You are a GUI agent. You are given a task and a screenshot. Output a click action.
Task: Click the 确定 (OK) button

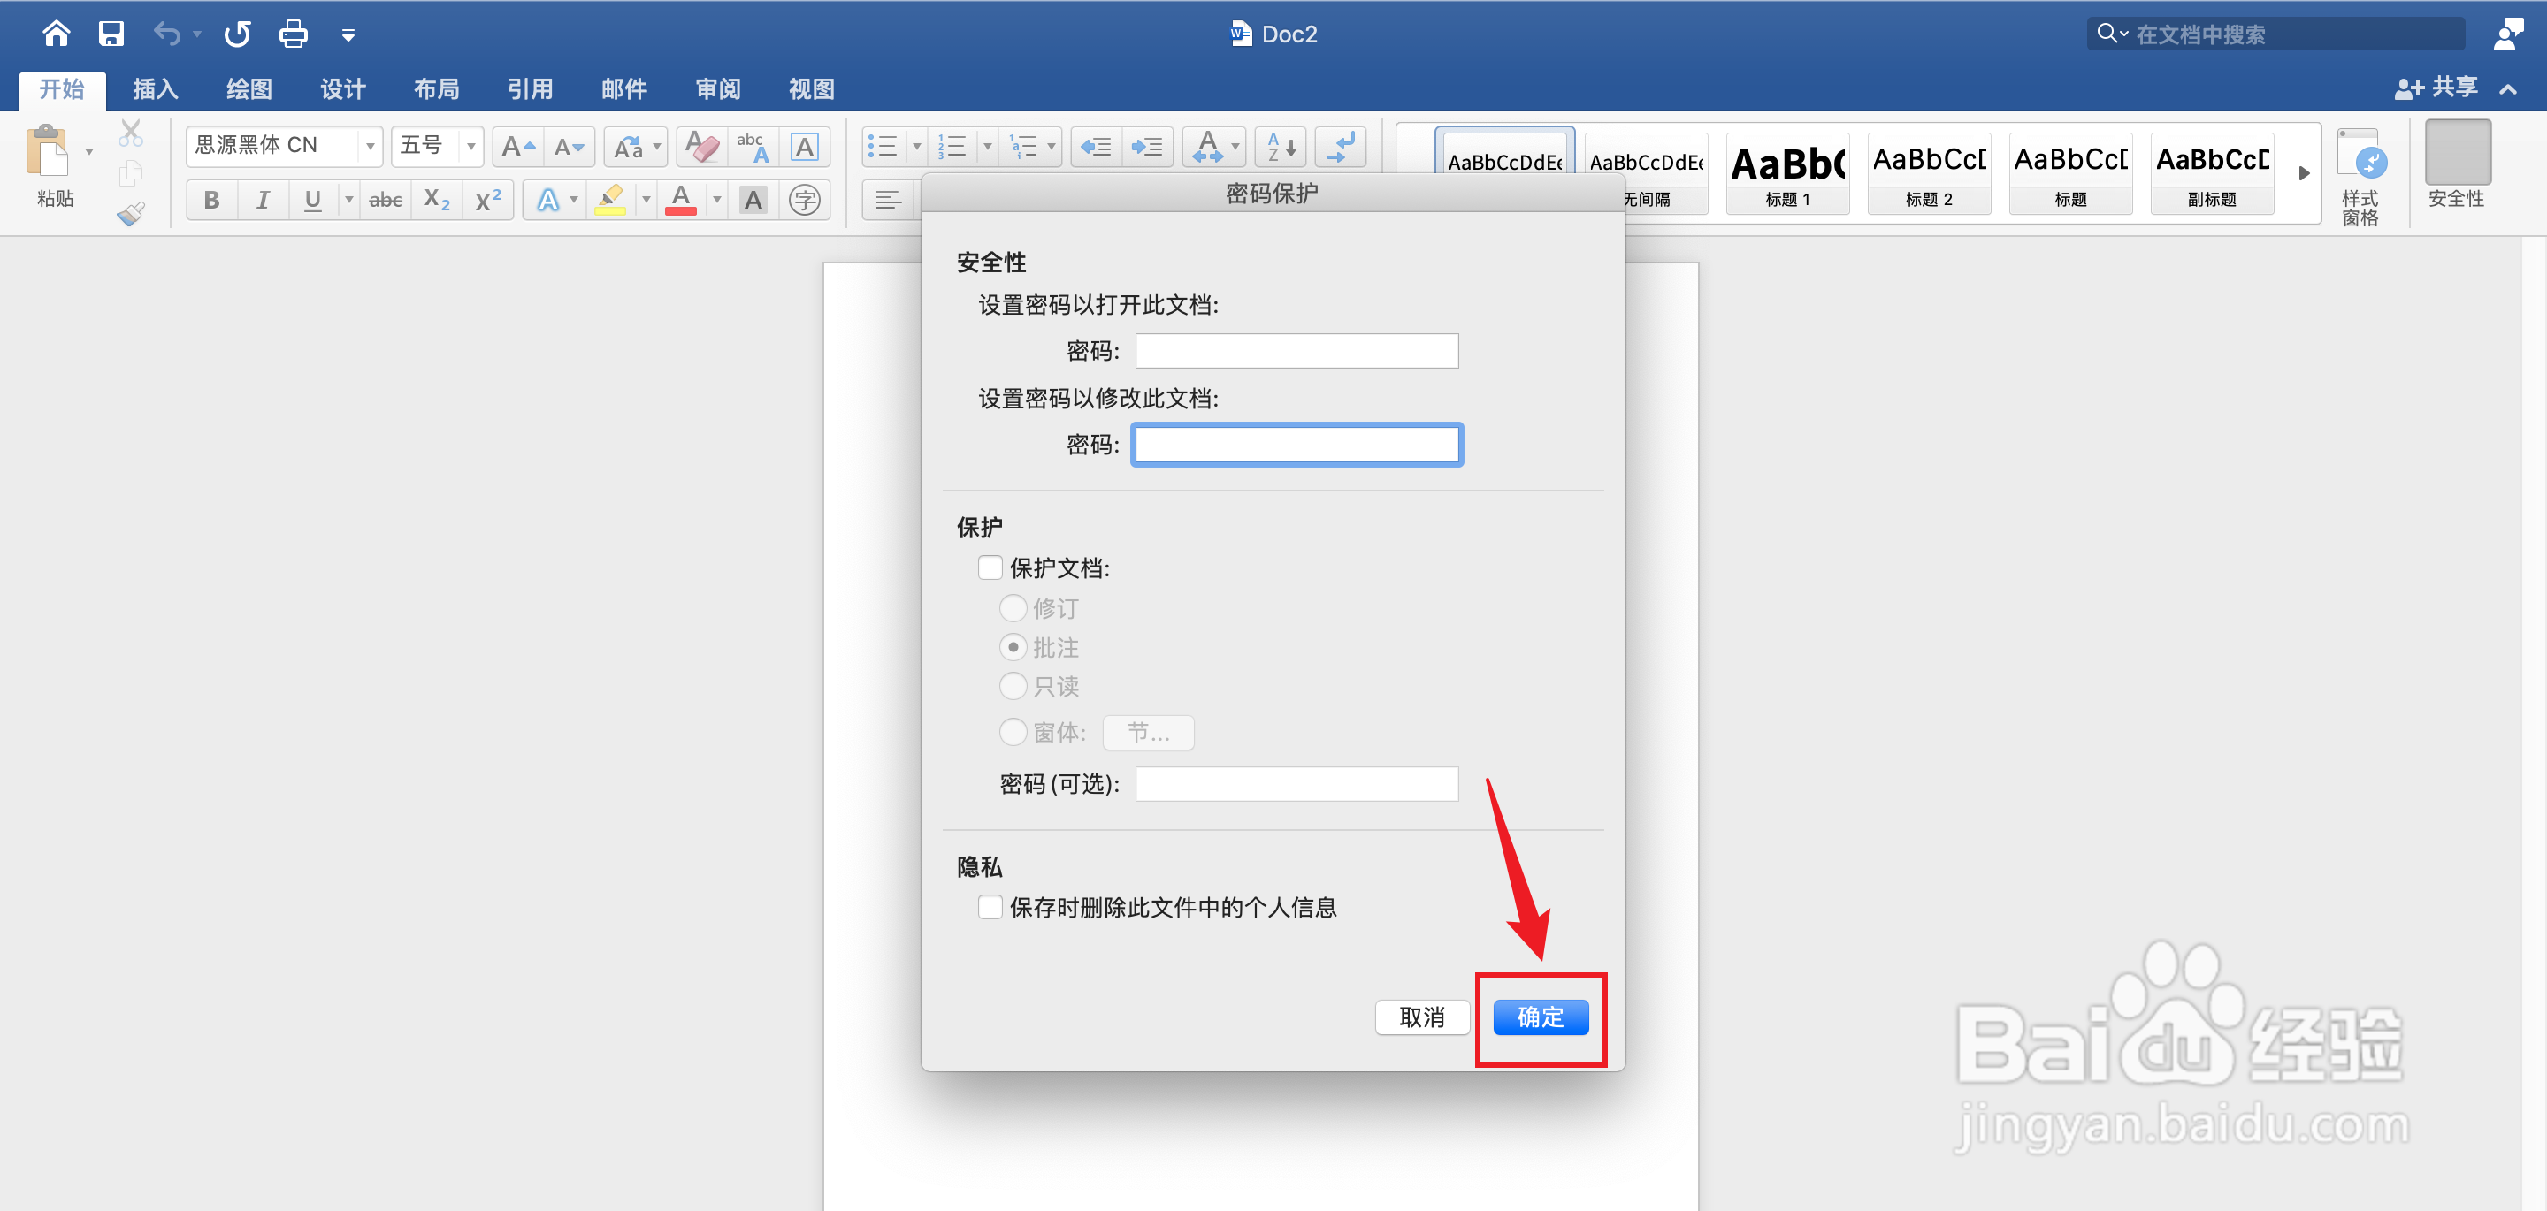click(1541, 1017)
